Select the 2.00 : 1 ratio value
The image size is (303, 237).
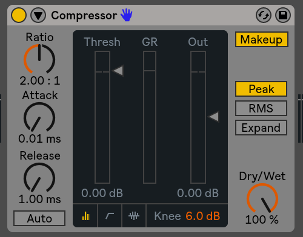[x=40, y=80]
